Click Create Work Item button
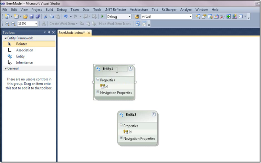Viewport: 261px width, 163px height. [x=63, y=24]
